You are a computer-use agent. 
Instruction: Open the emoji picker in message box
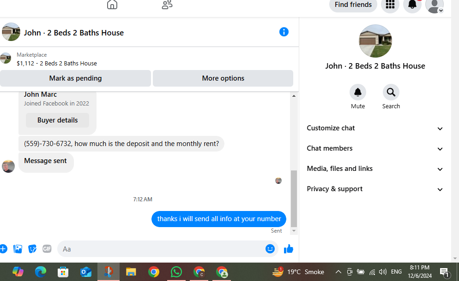pyautogui.click(x=270, y=249)
